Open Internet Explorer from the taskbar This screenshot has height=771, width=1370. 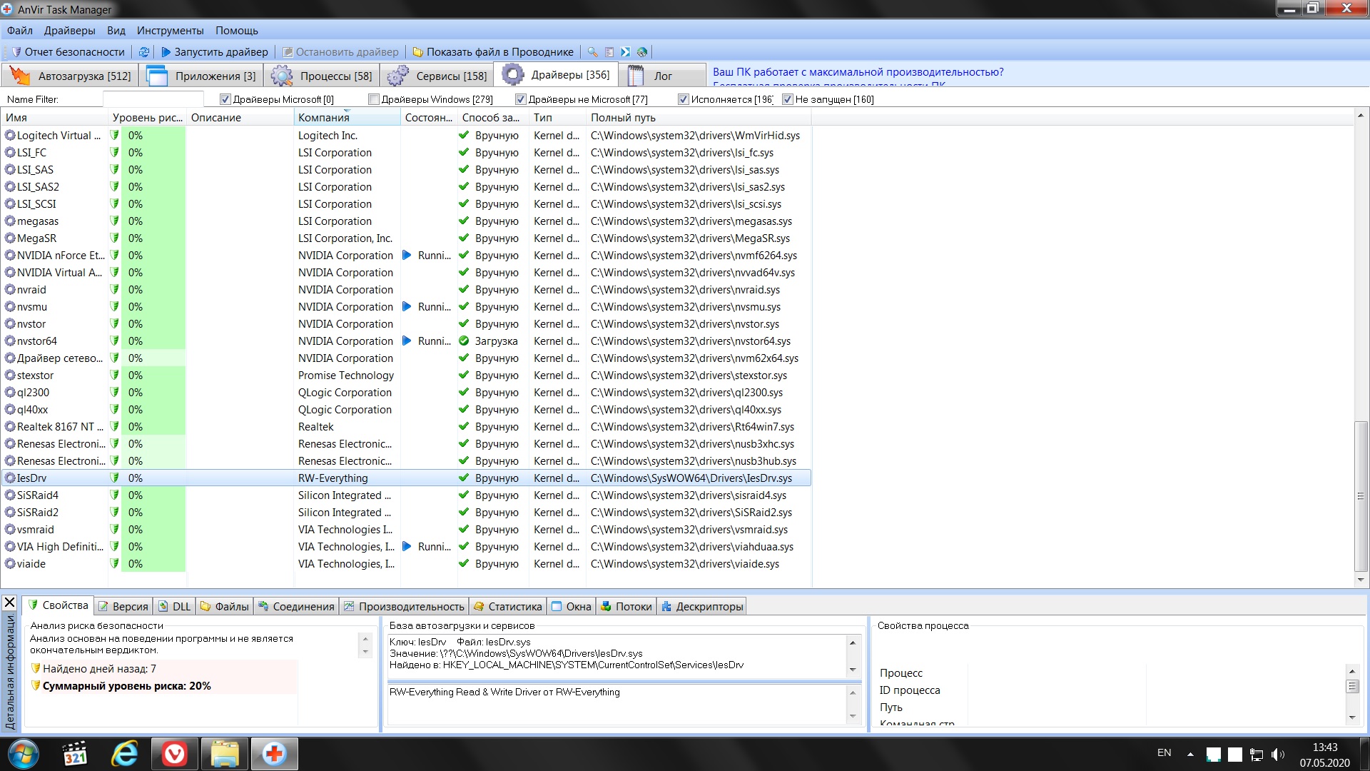tap(125, 754)
